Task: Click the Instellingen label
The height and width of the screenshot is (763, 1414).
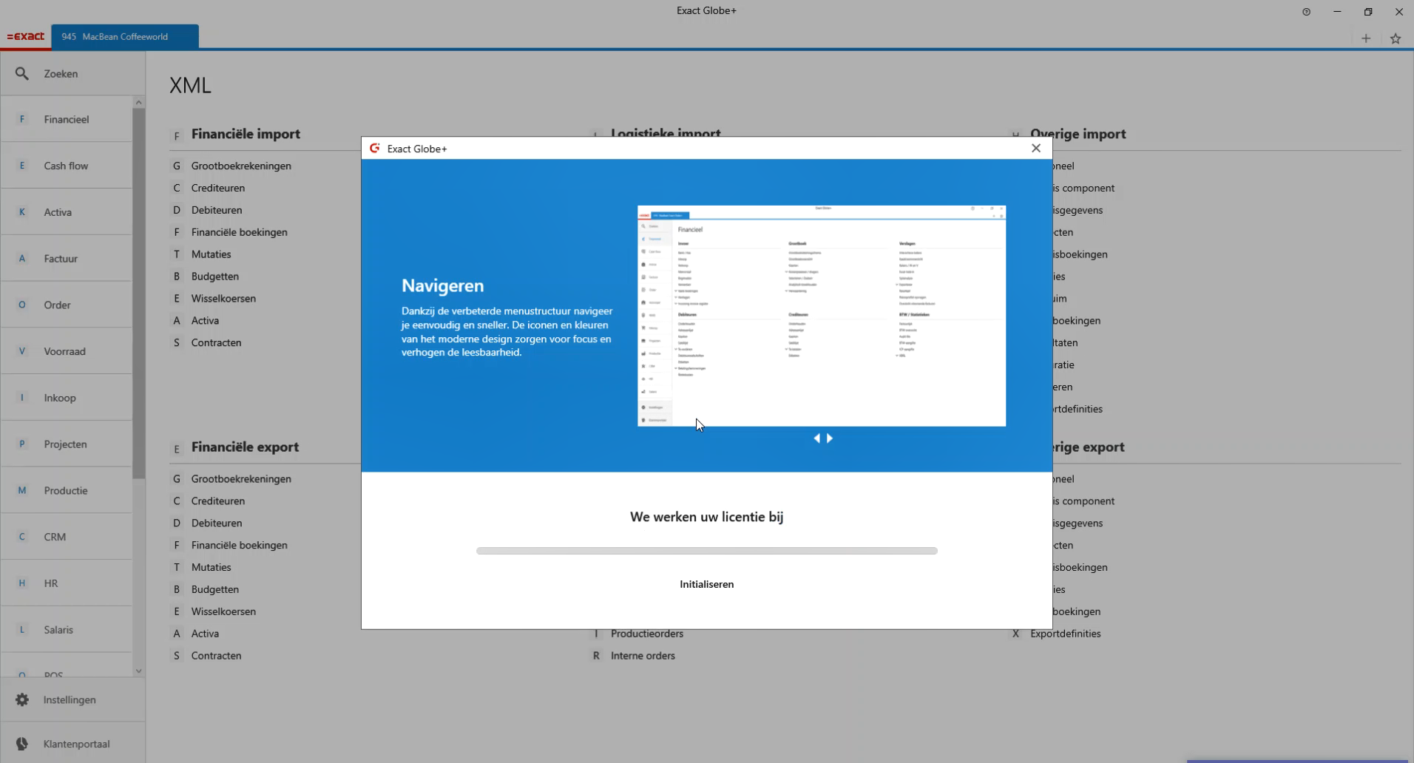Action: [x=70, y=699]
